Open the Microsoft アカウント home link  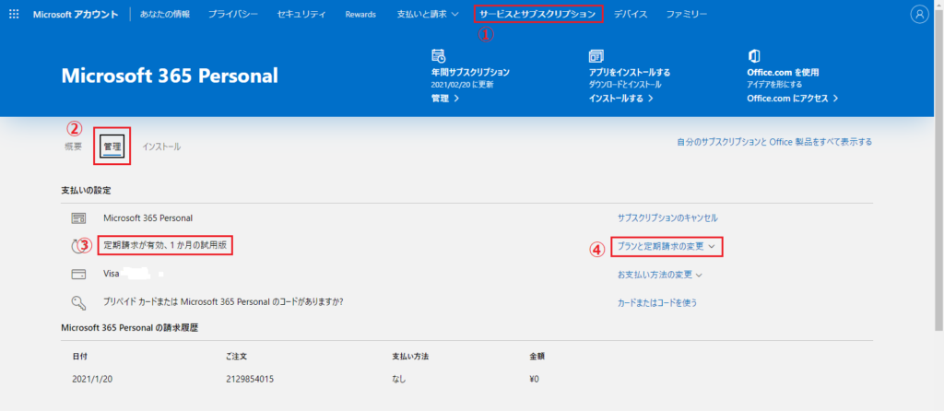(76, 15)
